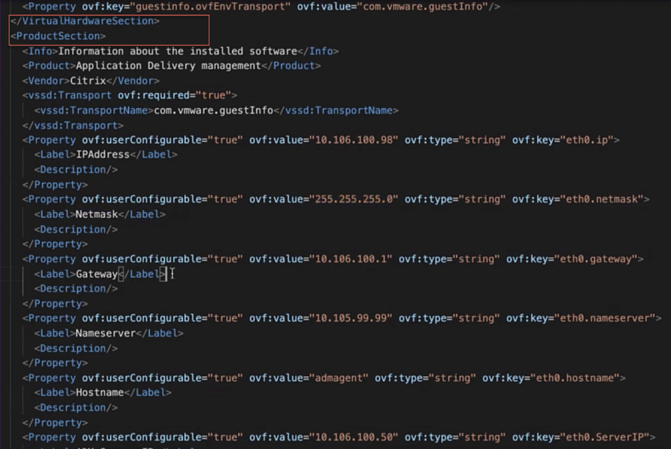Click the closing "/vssd:Transport" tag
The image size is (671, 449).
coord(73,125)
